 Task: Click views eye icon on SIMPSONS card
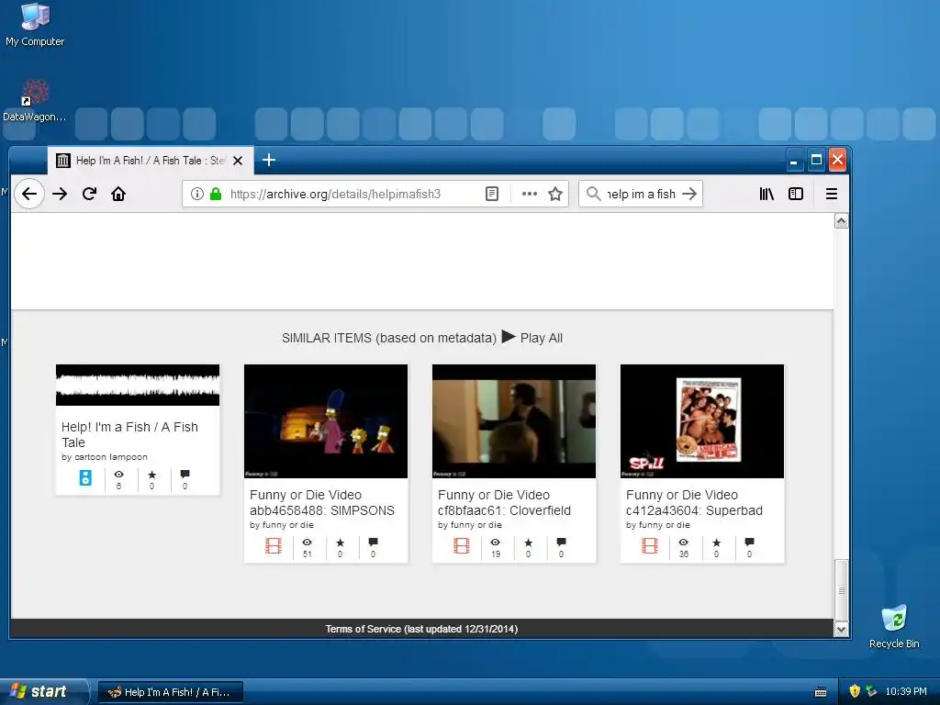tap(307, 542)
